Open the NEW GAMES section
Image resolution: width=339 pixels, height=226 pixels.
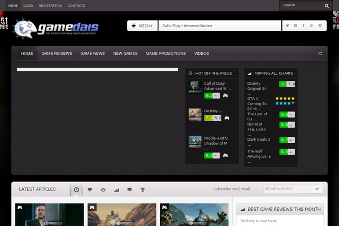(125, 54)
